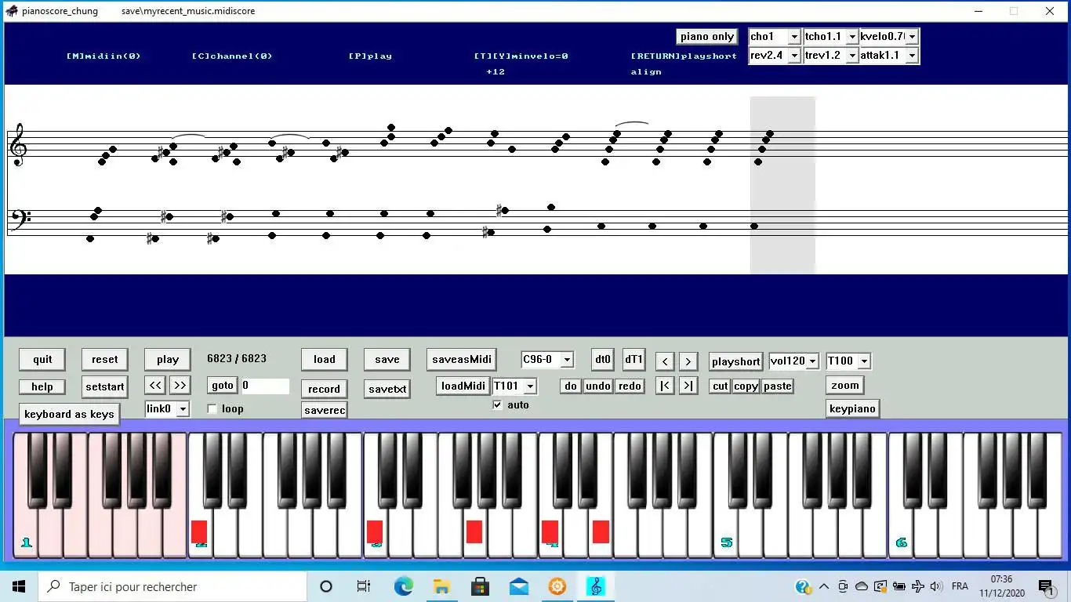The image size is (1071, 602).
Task: Click the blue help question-mark tray icon
Action: pyautogui.click(x=803, y=586)
